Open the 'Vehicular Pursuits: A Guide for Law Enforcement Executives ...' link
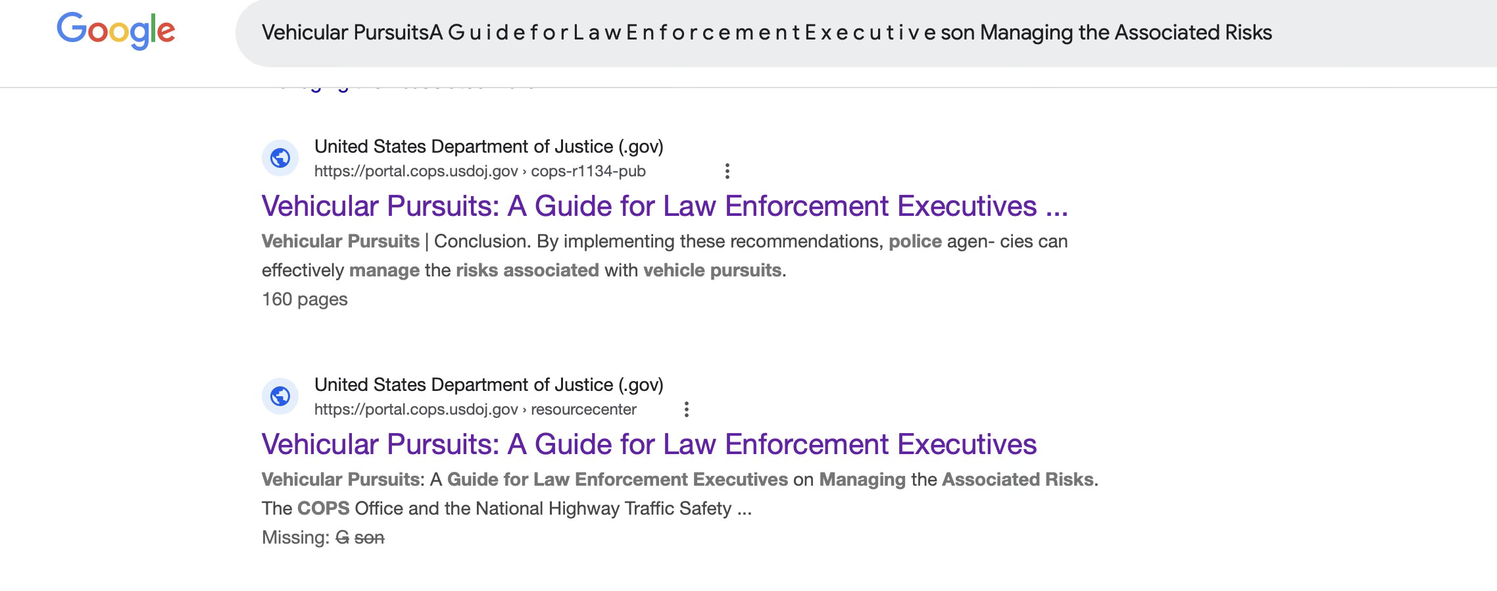 click(x=664, y=206)
